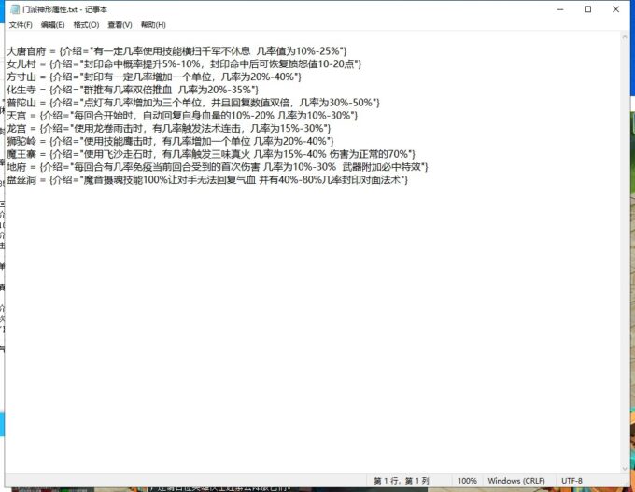Click the title bar text 门派神形属性.txt
This screenshot has height=492, width=635.
point(65,8)
